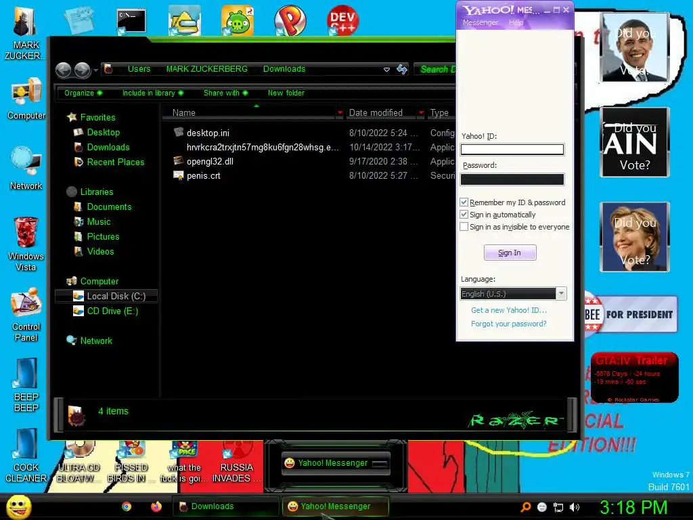Screen dimensions: 693x520
Task: Click the Sign In button
Action: 510,253
